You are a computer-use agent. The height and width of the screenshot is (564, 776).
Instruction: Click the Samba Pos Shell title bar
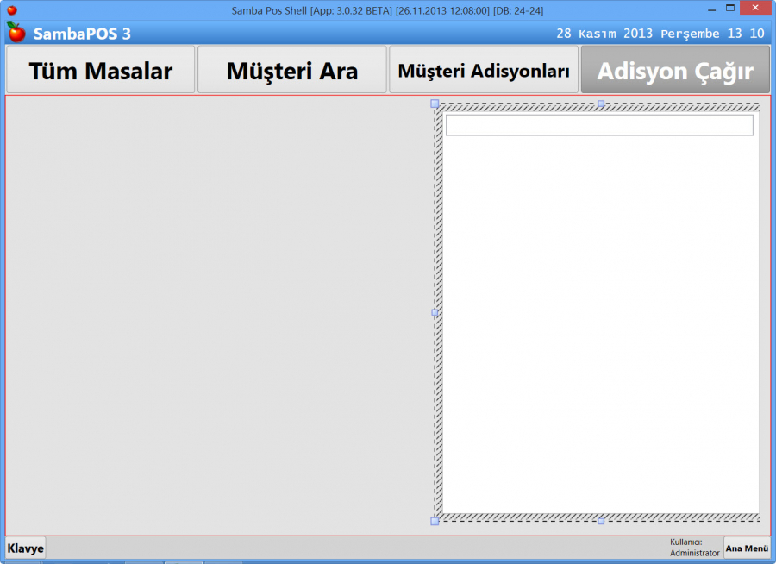[x=388, y=10]
